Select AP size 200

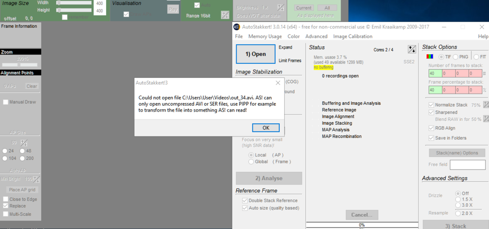[22, 158]
